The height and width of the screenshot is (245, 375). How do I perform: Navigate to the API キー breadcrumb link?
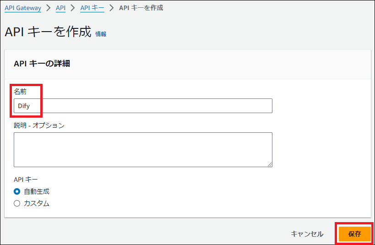tap(92, 8)
